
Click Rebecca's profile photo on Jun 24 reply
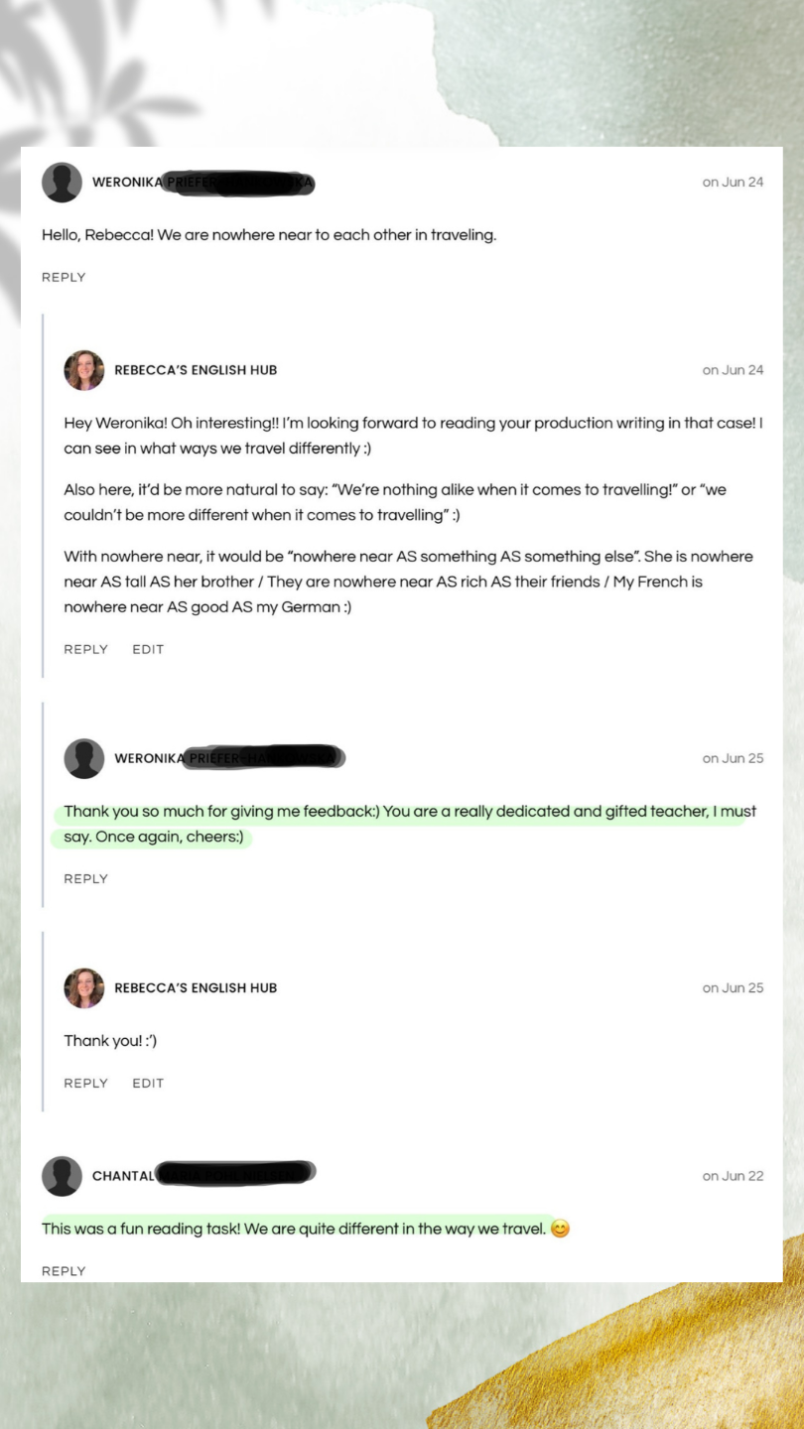(84, 370)
